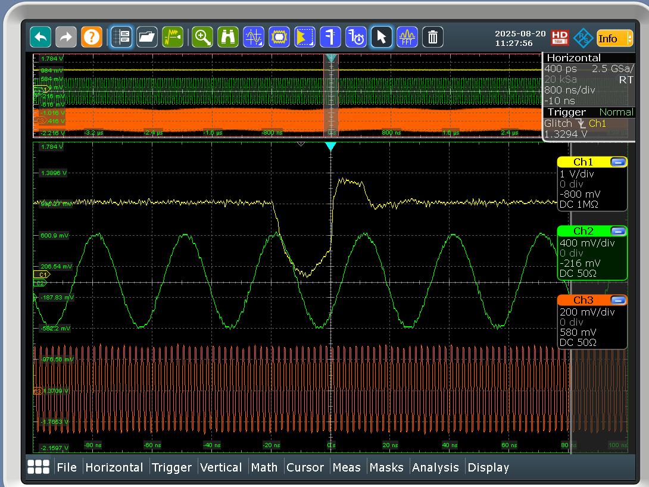Click the C1 ground level marker
649x487 pixels.
tap(41, 274)
